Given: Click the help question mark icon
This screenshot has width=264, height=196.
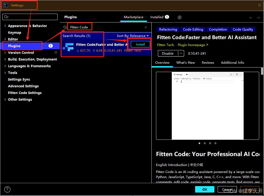Looking at the screenshot, I should click(7, 189).
